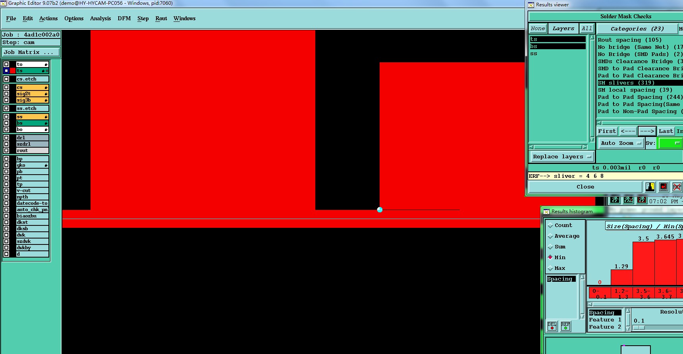Toggle display checkbox for layer rout
Image resolution: width=683 pixels, height=354 pixels.
tap(6, 150)
